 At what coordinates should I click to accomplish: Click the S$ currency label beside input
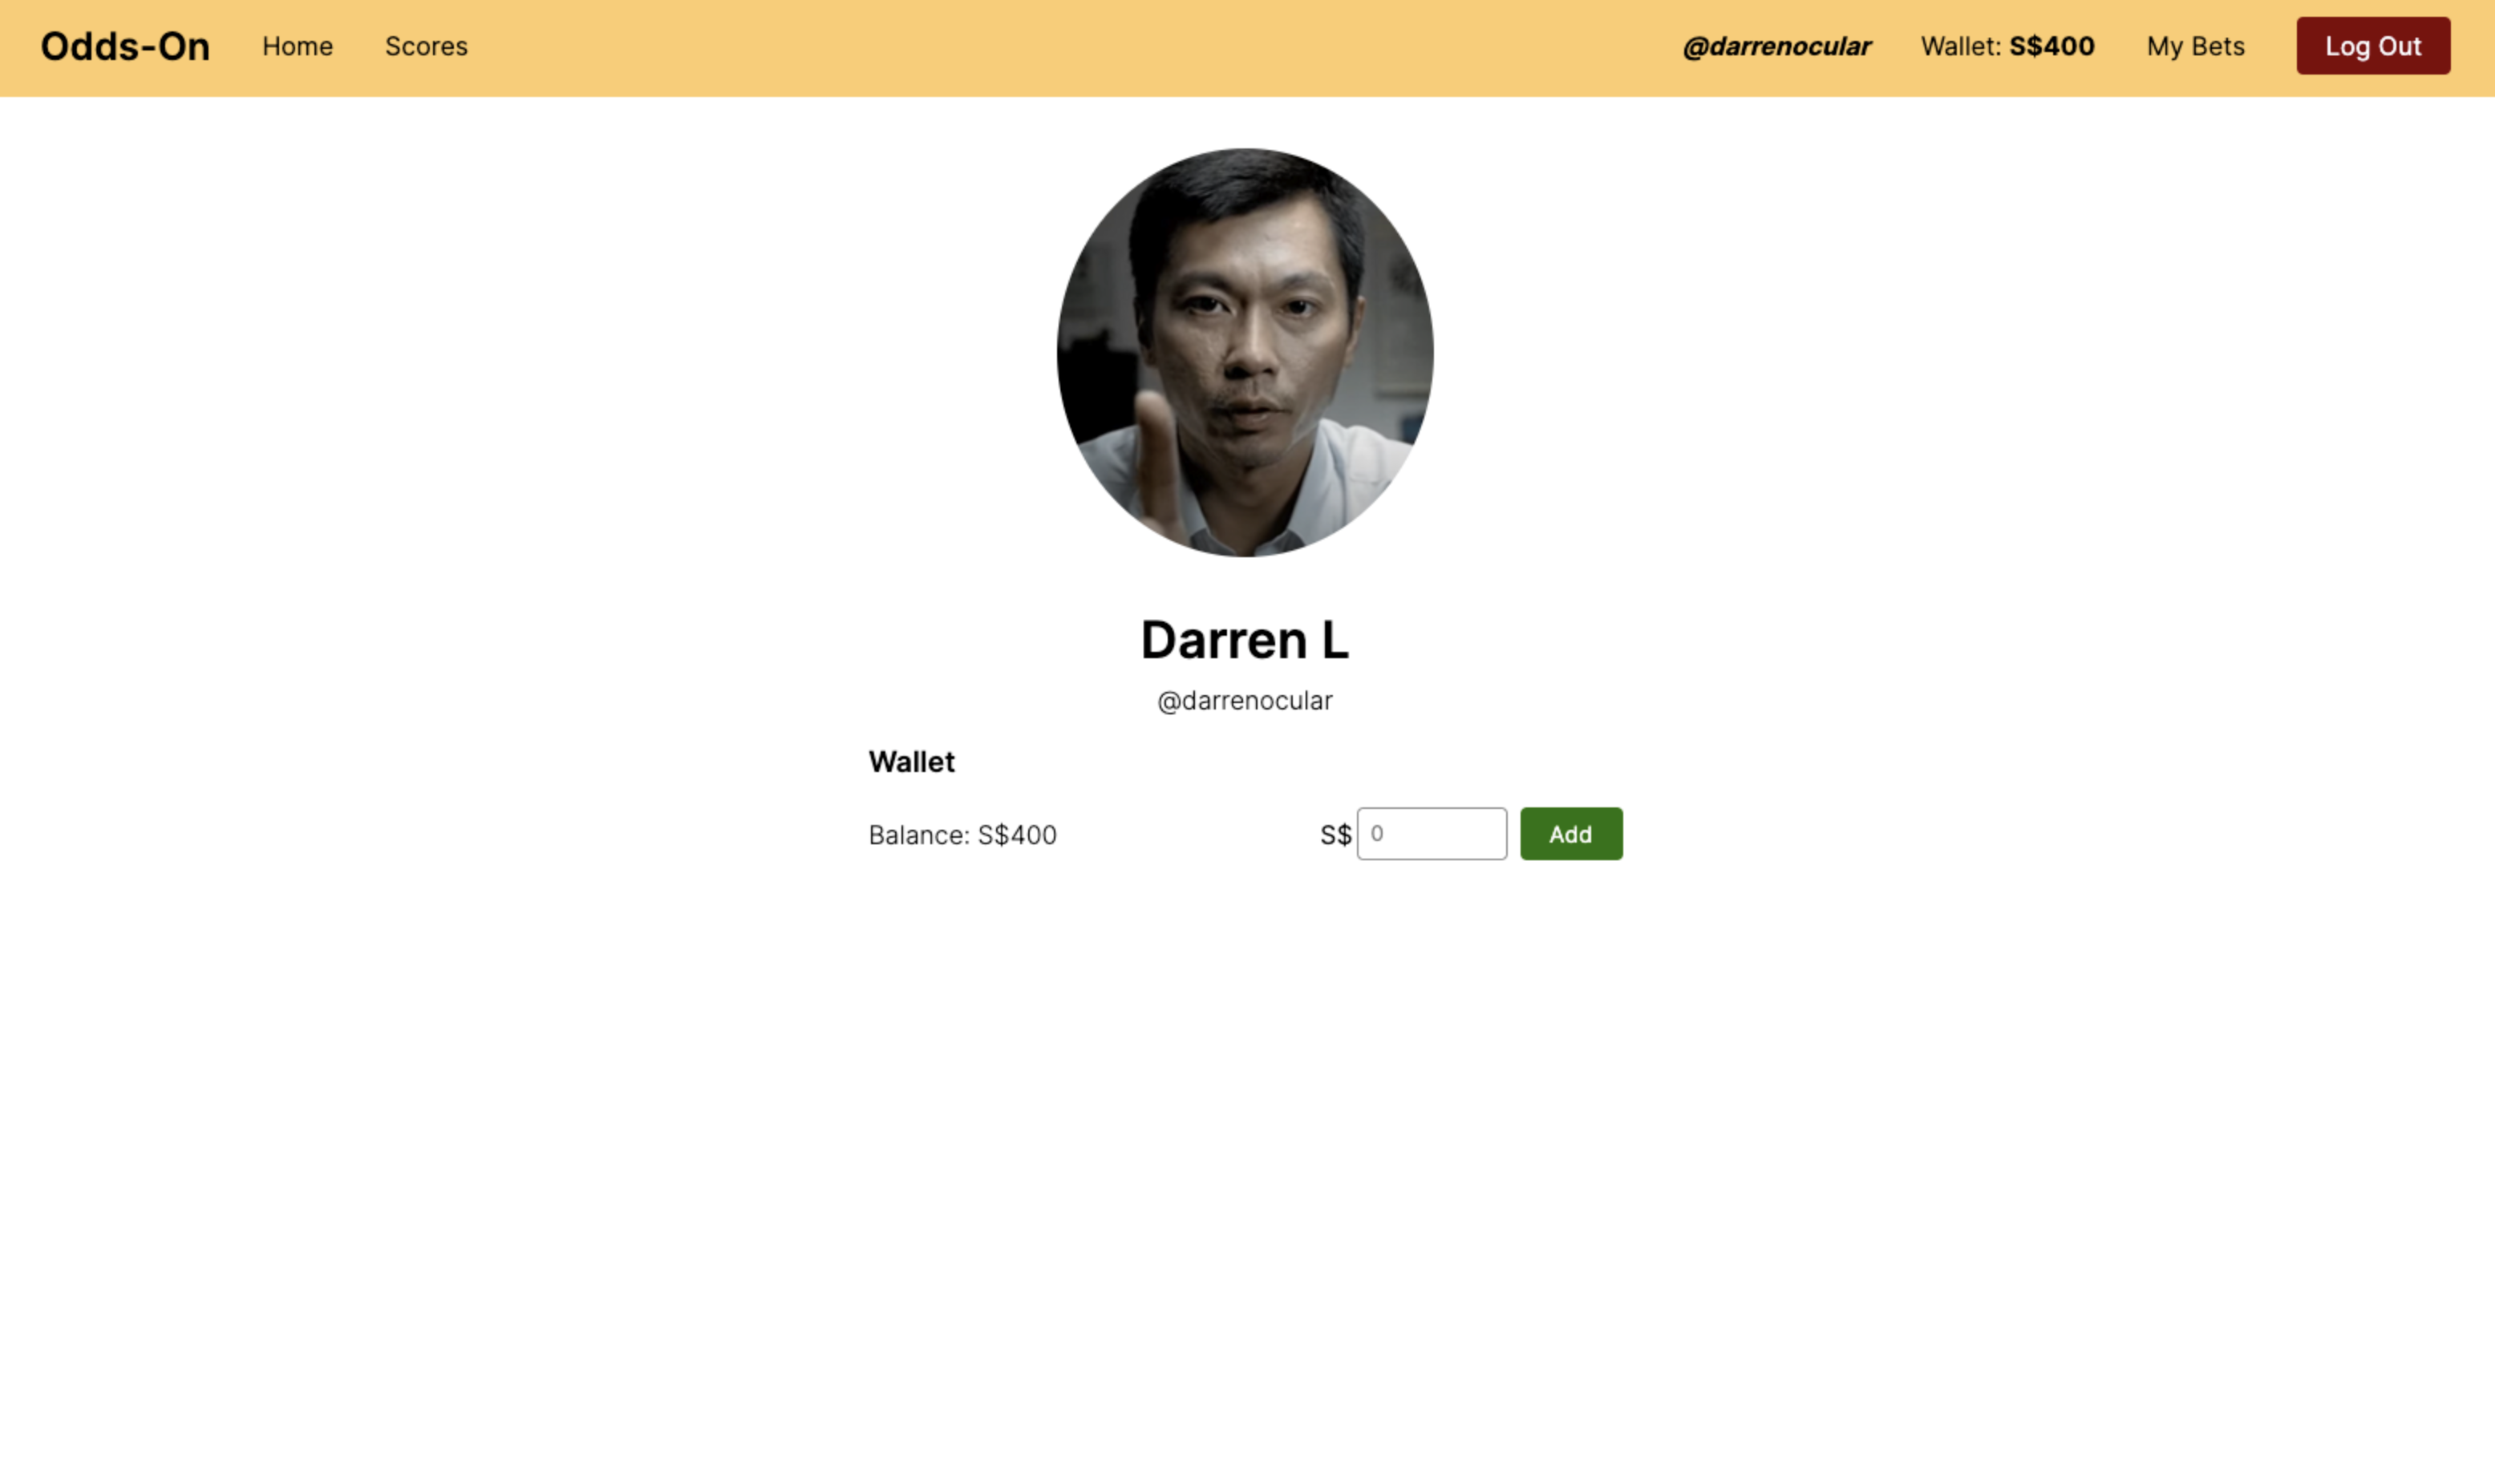pos(1335,835)
